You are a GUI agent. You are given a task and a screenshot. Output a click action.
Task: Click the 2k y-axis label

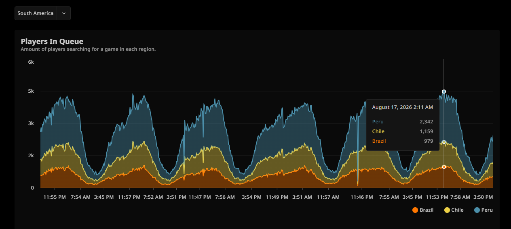click(x=31, y=156)
